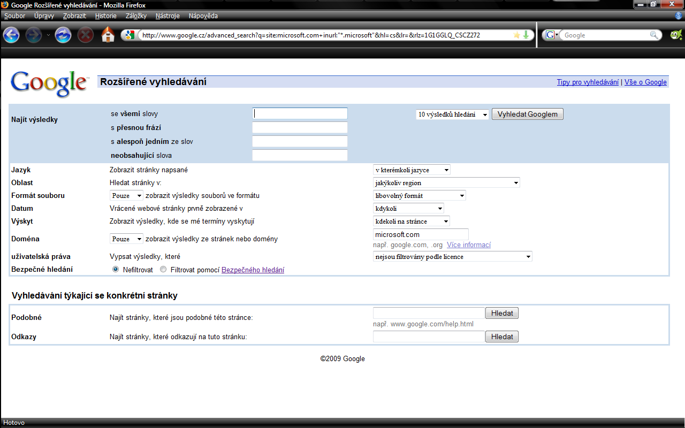The width and height of the screenshot is (685, 428).
Task: Click the 'uživatelská práva' row label
Action: (x=41, y=257)
